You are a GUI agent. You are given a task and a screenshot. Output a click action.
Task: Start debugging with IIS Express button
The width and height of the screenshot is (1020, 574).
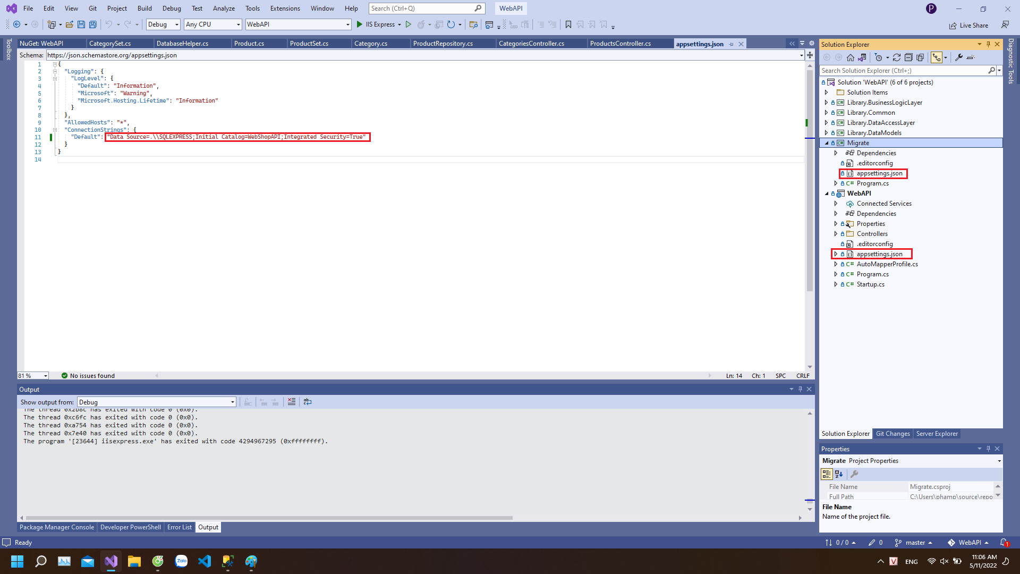click(x=378, y=24)
